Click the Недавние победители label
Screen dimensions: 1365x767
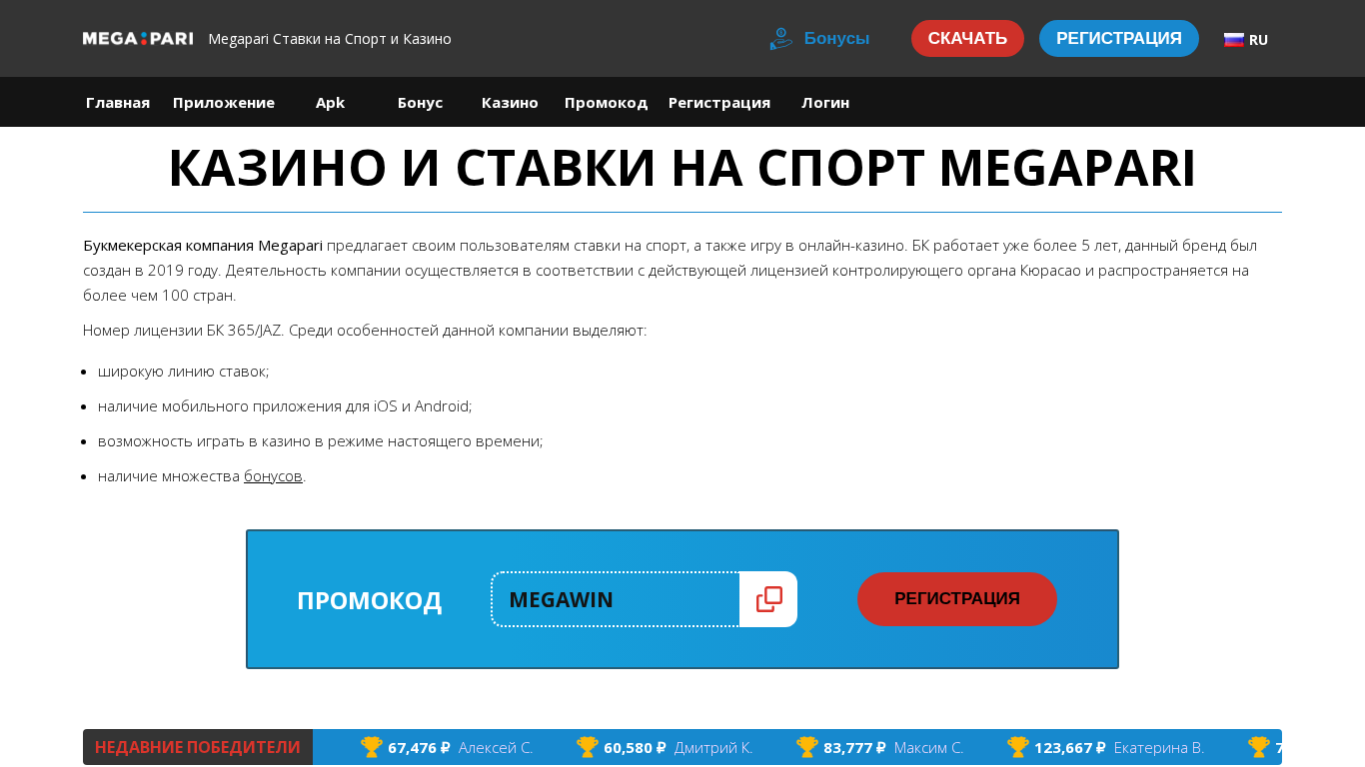pyautogui.click(x=198, y=747)
